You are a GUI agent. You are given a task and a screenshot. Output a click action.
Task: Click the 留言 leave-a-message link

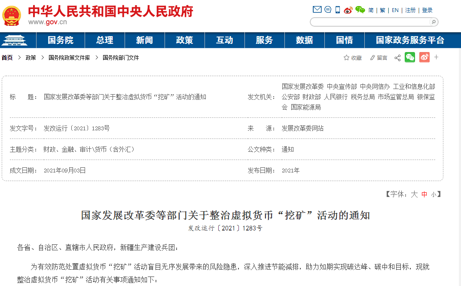(379, 57)
